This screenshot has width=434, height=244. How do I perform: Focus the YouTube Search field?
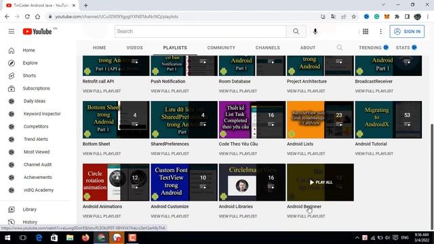coord(201,32)
